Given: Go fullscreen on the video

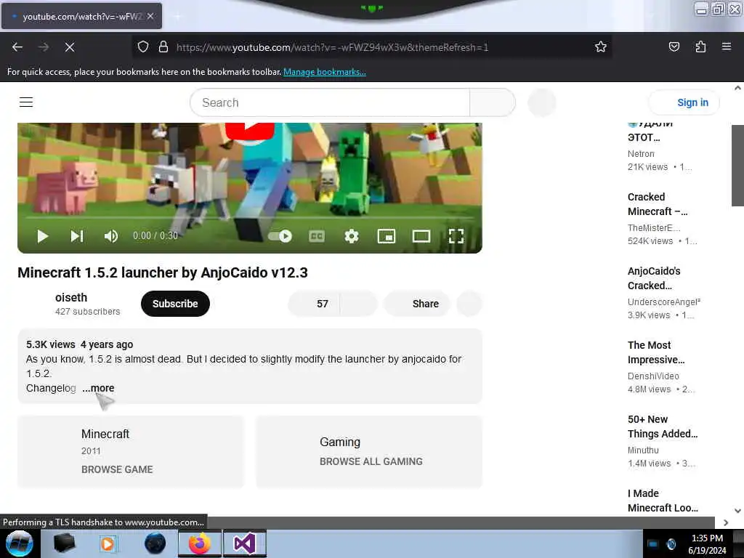Looking at the screenshot, I should 456,236.
